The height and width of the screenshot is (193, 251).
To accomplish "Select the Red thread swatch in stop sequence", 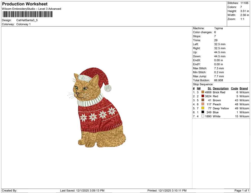I will [x=203, y=96].
